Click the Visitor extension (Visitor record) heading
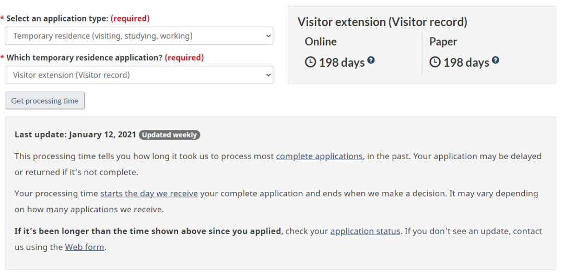This screenshot has height=278, width=564. pos(382,22)
